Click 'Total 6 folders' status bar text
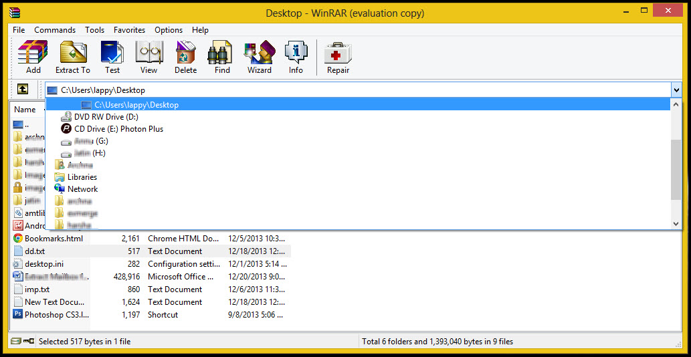Screen dimensions: 691x357 [x=437, y=341]
